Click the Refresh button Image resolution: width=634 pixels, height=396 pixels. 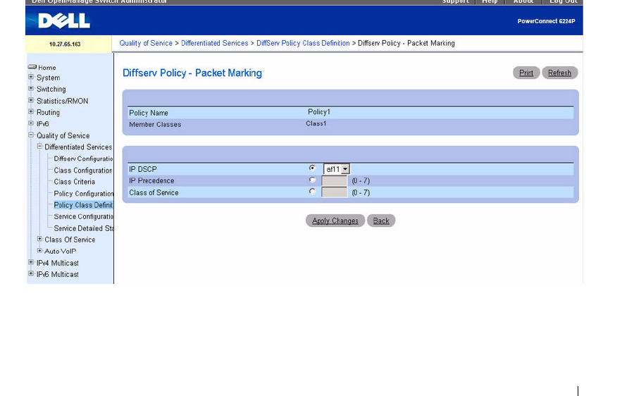pos(559,73)
